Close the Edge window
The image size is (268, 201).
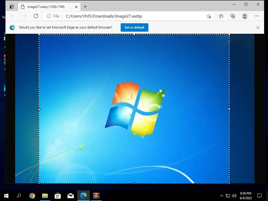[258, 4]
